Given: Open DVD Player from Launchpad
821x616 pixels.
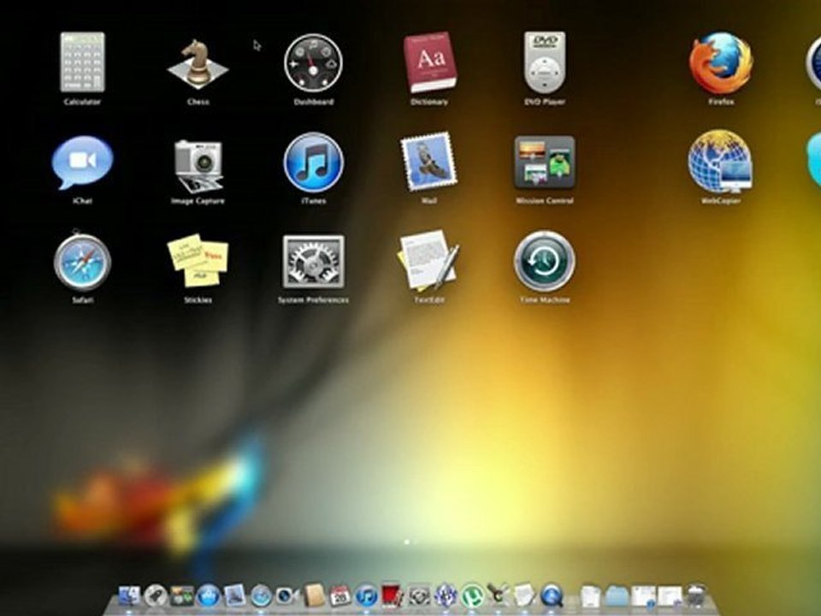Looking at the screenshot, I should 545,62.
